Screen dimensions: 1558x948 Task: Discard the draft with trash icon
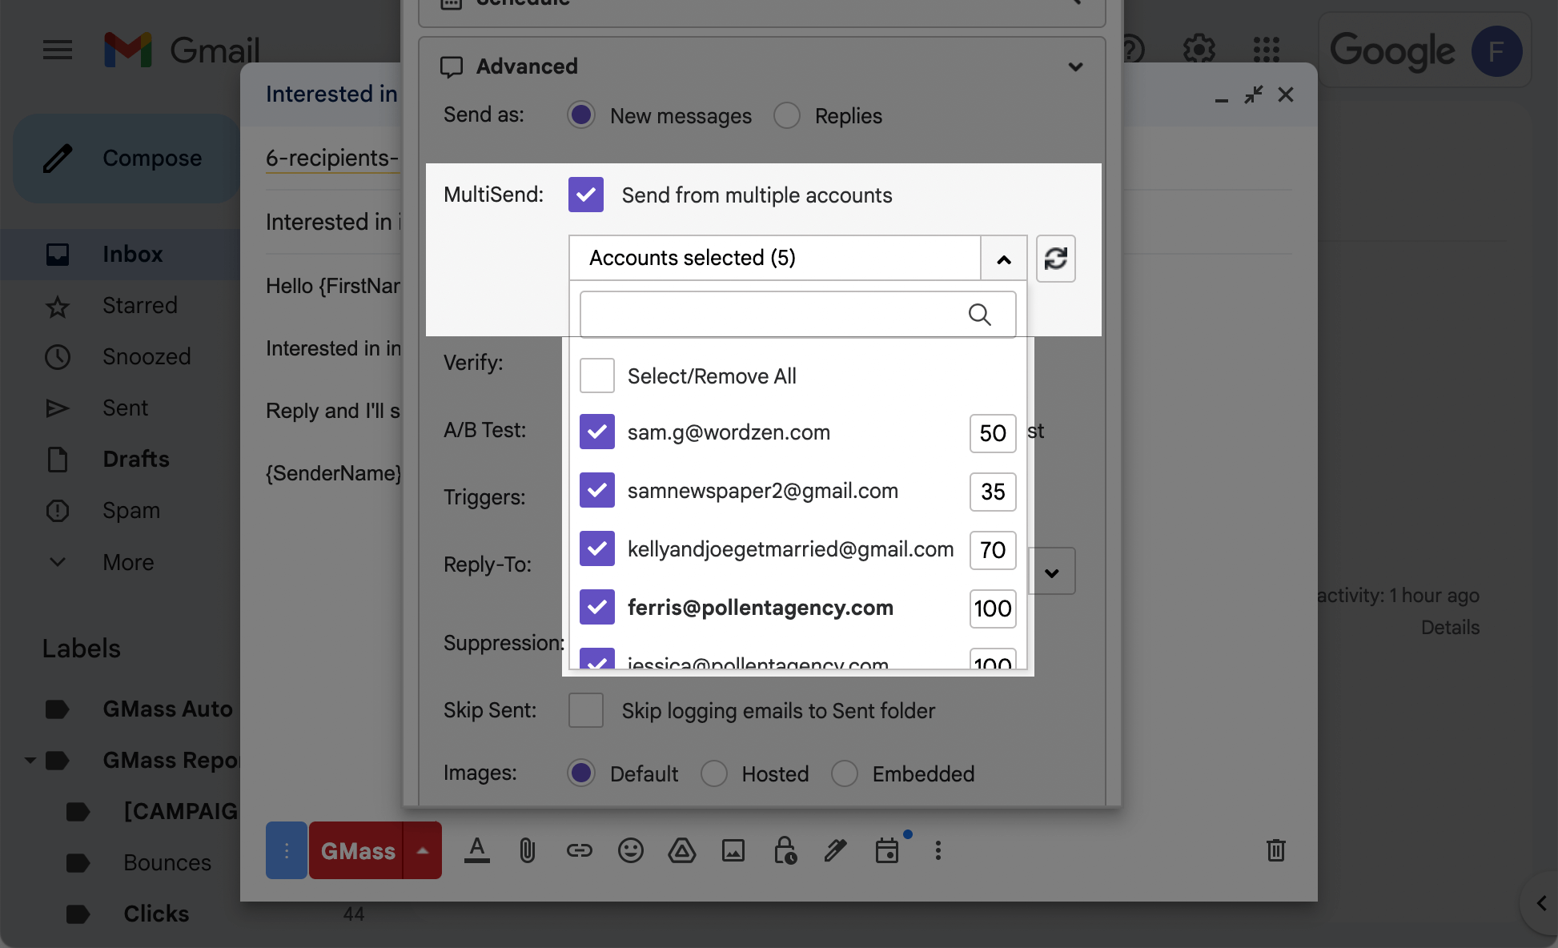coord(1276,850)
